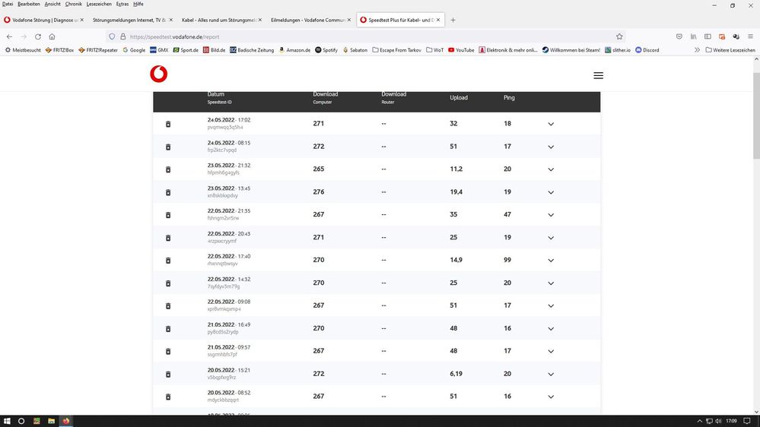The image size is (760, 427).
Task: Expand details for 23.05.2022 21:32 test
Action: (551, 169)
